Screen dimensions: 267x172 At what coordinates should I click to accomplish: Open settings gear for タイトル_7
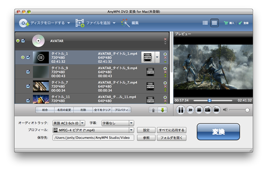[x=165, y=83]
